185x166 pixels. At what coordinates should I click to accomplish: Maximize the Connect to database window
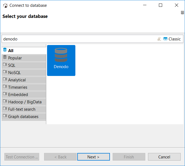(161, 5)
